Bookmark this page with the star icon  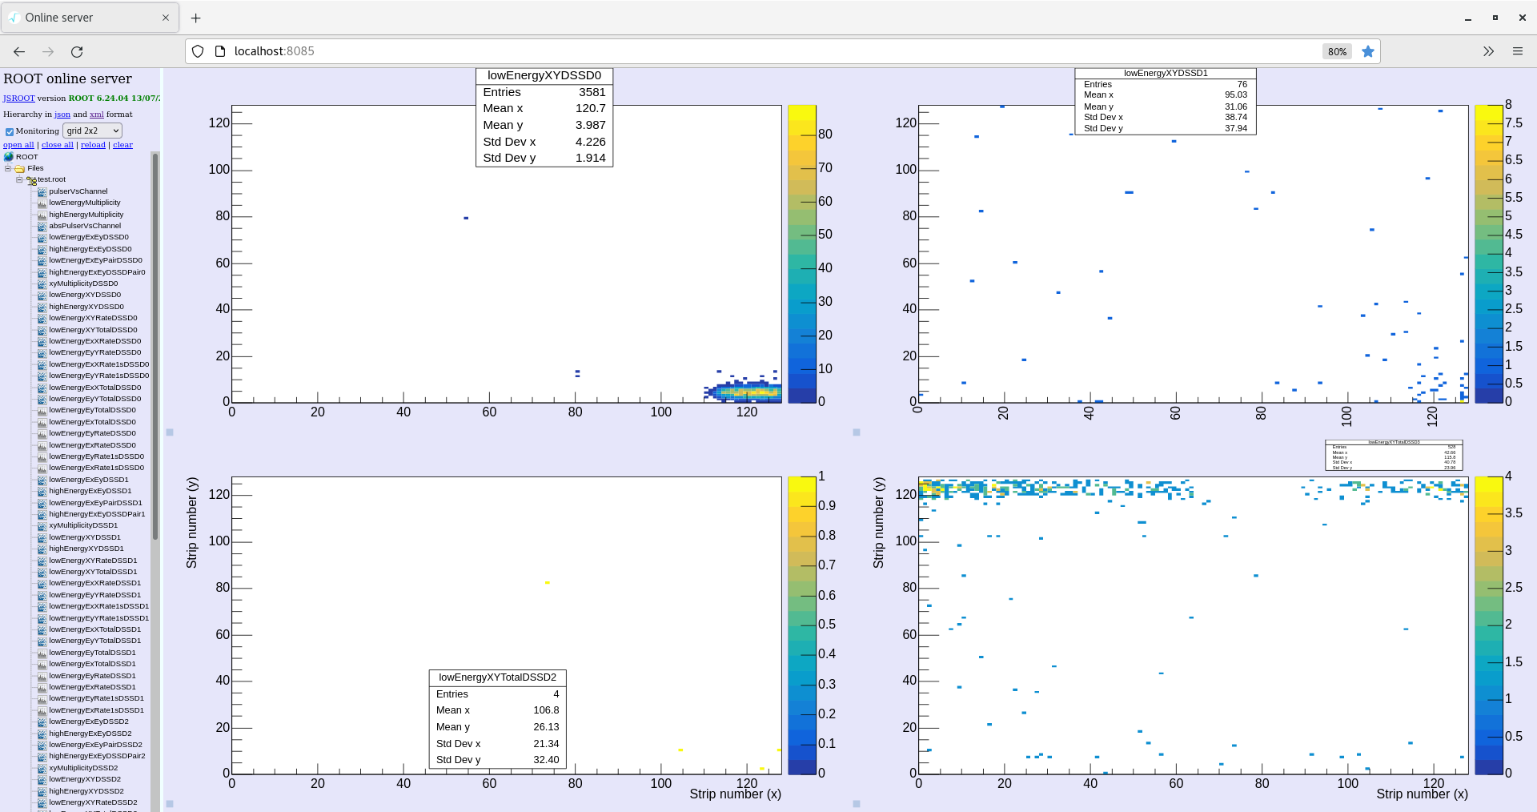pos(1368,51)
